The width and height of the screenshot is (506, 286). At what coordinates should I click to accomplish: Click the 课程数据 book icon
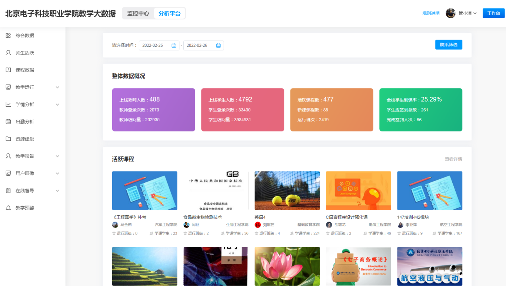[x=8, y=70]
